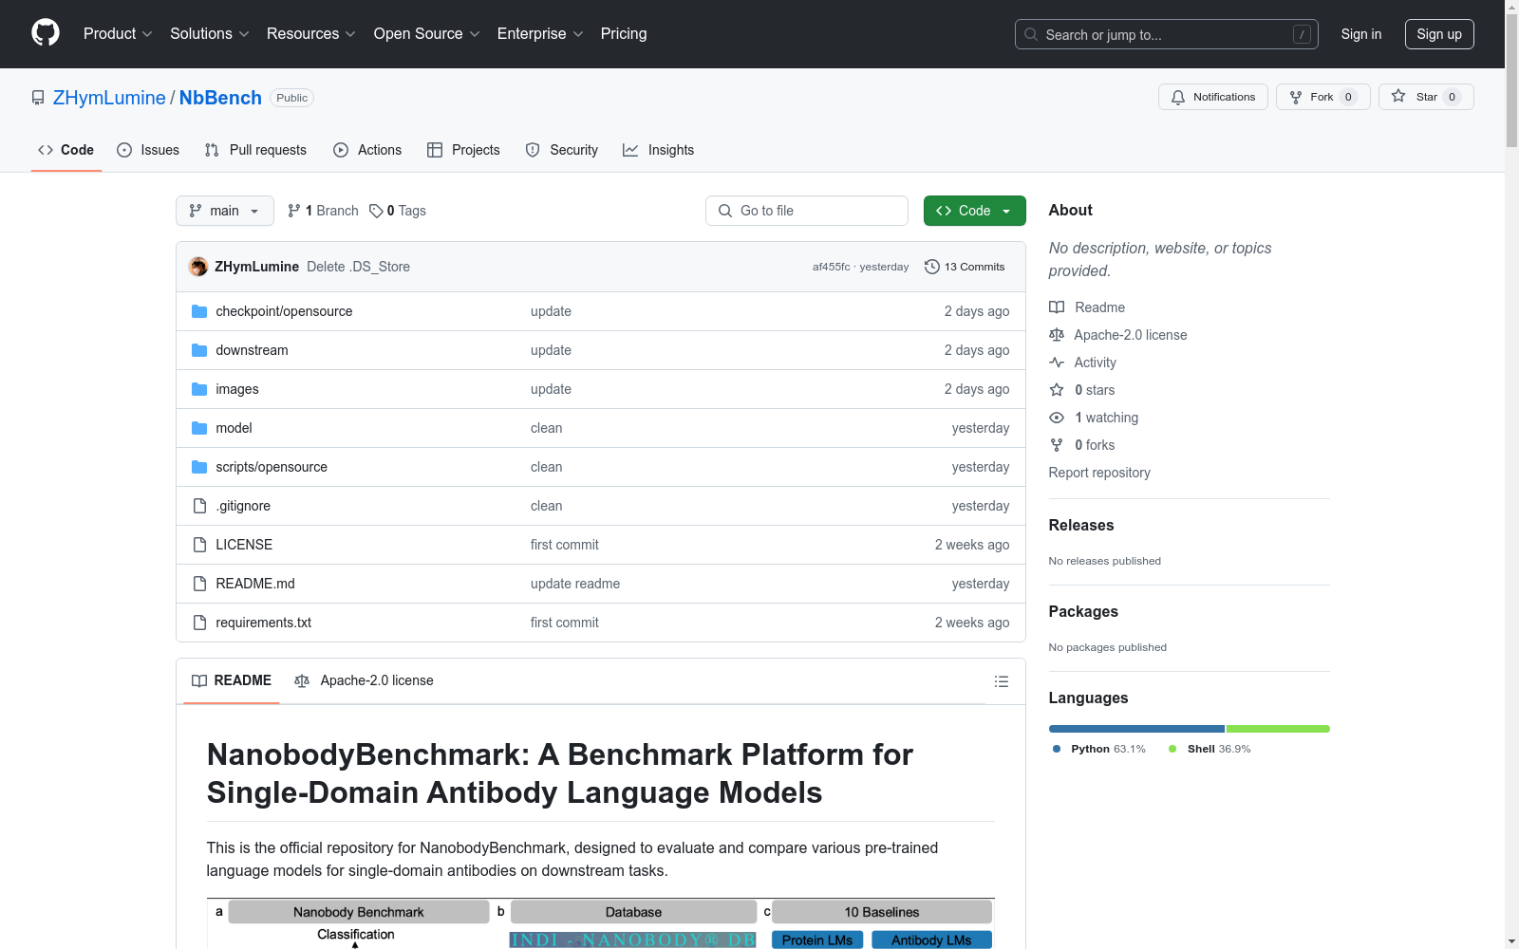The height and width of the screenshot is (949, 1519).
Task: Open the Security tab
Action: click(562, 150)
